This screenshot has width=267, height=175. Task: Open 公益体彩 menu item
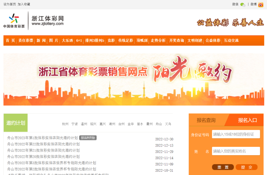pyautogui.click(x=213, y=40)
